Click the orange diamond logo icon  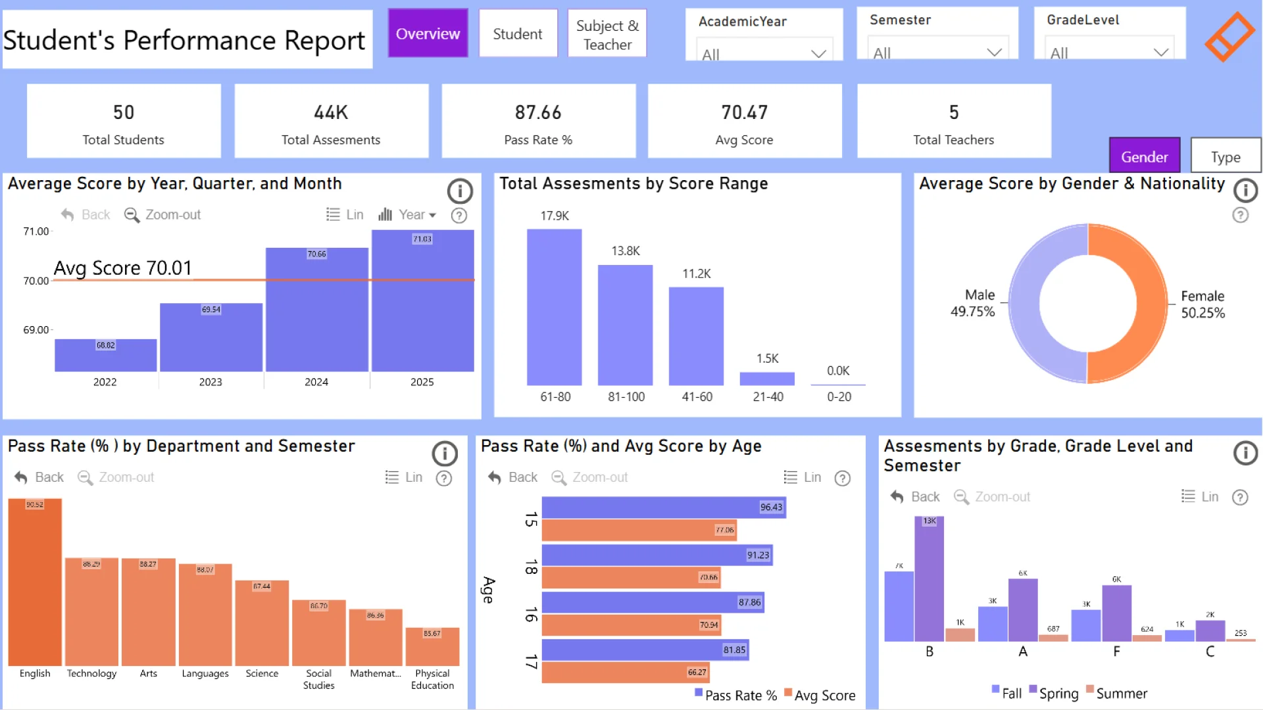click(1229, 37)
